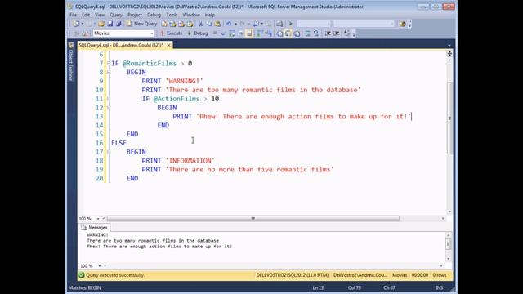
Task: Click the '0 rows' status bar entry
Action: [440, 275]
